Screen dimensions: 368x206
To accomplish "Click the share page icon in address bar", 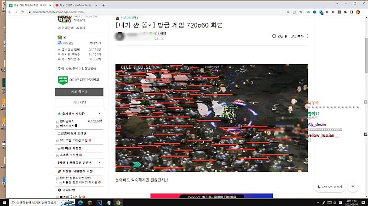I will 294,12.
